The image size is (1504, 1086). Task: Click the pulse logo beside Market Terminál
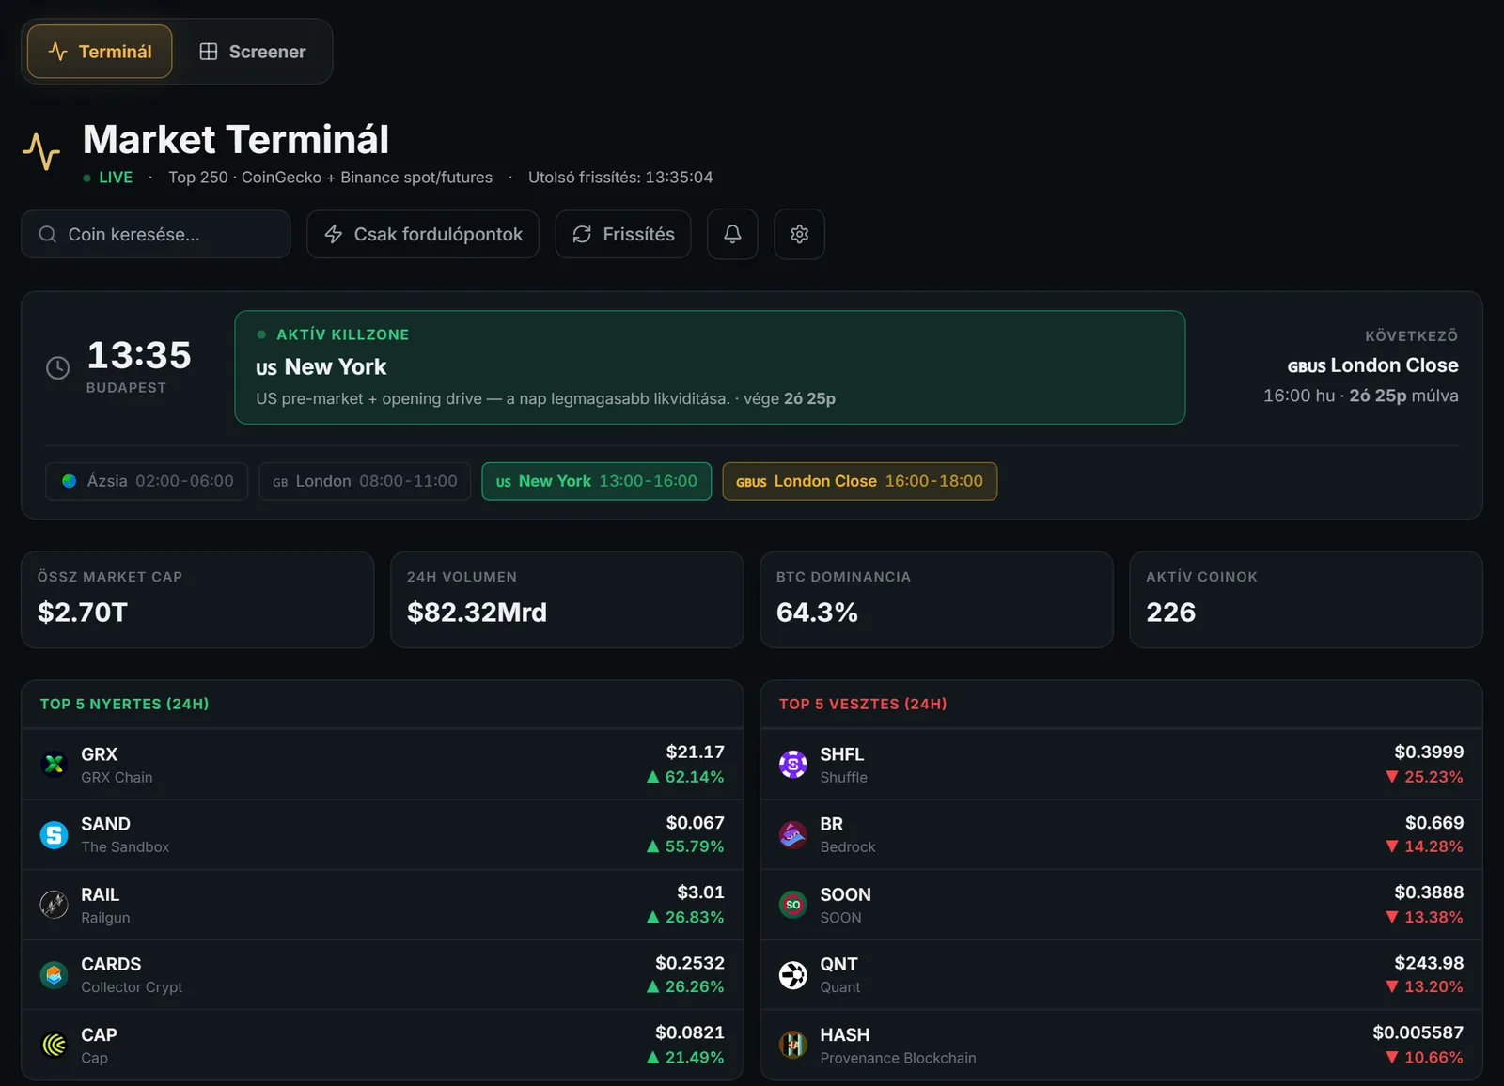pos(41,151)
